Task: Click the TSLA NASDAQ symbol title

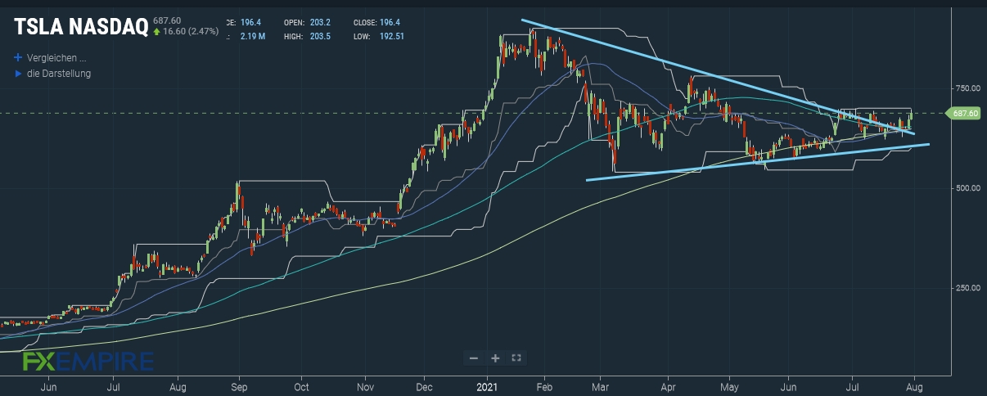Action: click(80, 27)
